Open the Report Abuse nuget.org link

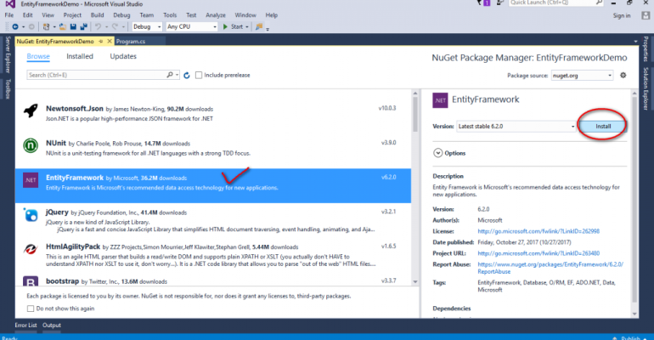pyautogui.click(x=550, y=268)
